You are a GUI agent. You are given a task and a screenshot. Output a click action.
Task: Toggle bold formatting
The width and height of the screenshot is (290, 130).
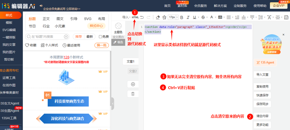[x=182, y=17]
